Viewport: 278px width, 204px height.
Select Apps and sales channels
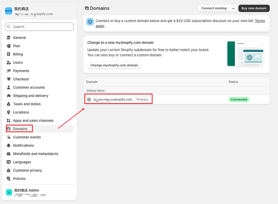33,120
